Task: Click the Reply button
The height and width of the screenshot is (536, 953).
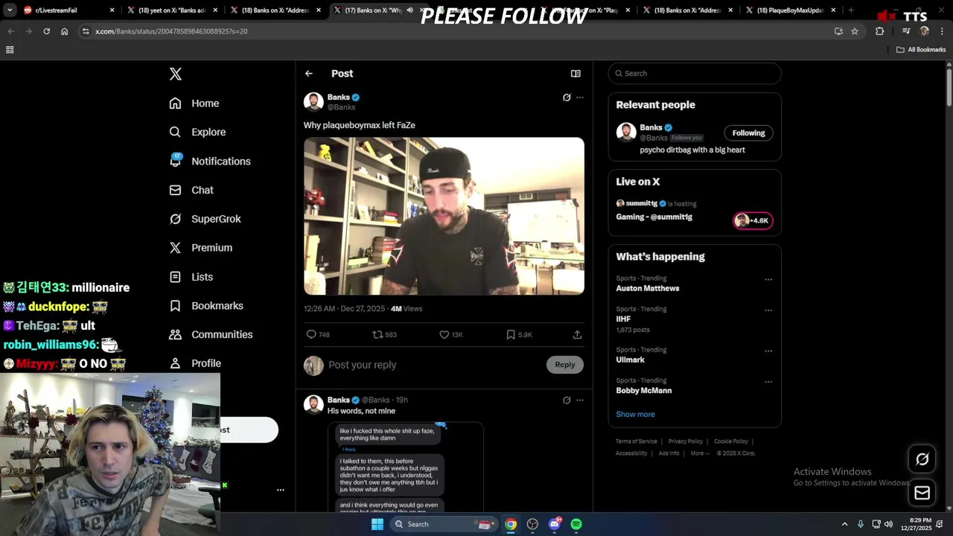Action: pyautogui.click(x=565, y=365)
